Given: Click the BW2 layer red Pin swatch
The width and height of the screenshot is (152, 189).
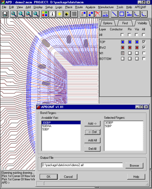Looking at the screenshot, I should [x=130, y=47].
